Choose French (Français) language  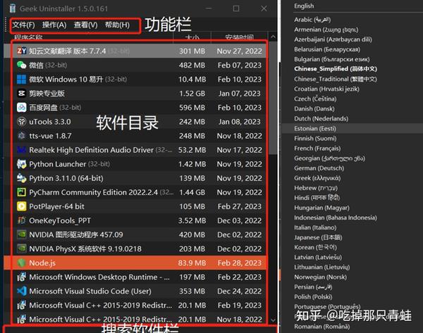317,149
